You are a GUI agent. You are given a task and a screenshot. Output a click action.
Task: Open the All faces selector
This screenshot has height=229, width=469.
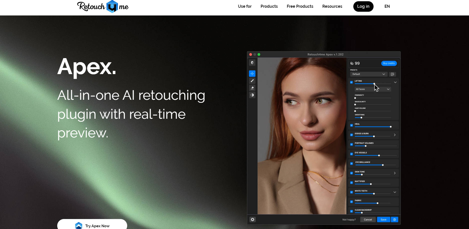tap(372, 89)
